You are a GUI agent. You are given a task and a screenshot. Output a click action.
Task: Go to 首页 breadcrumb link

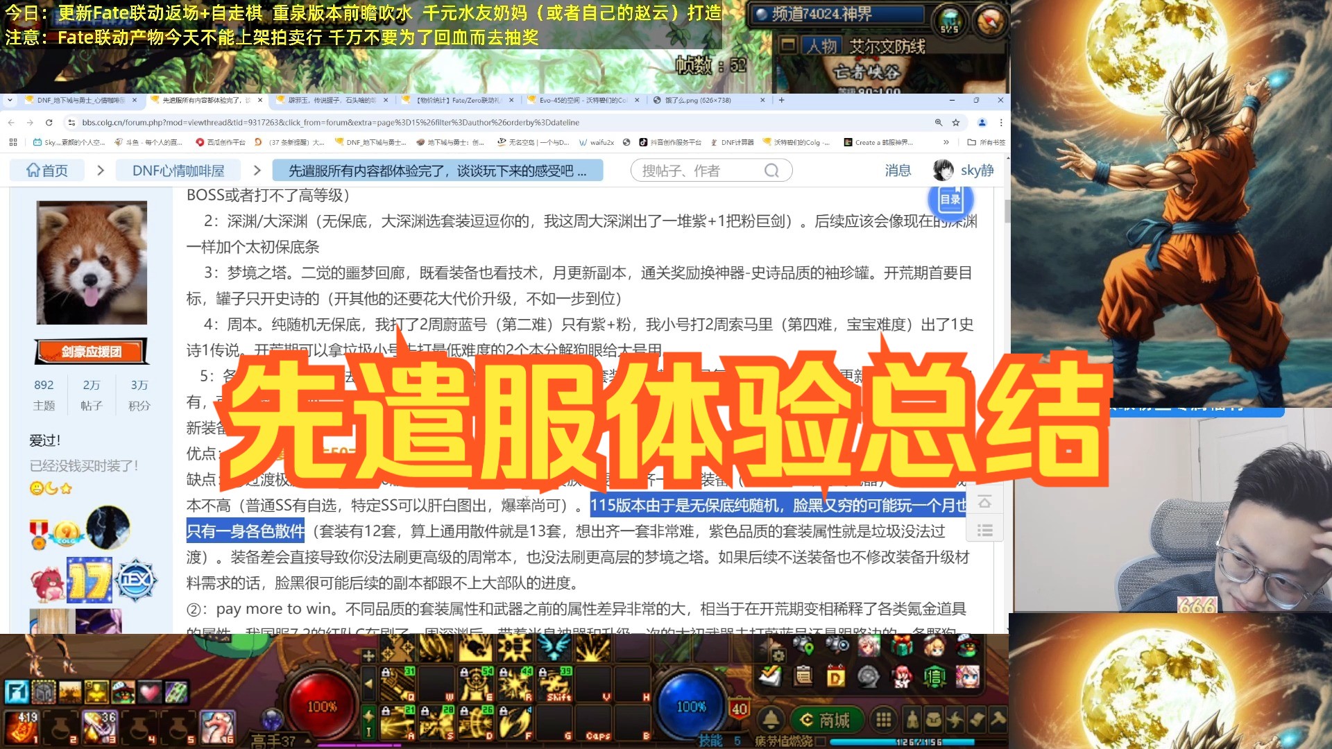[47, 171]
